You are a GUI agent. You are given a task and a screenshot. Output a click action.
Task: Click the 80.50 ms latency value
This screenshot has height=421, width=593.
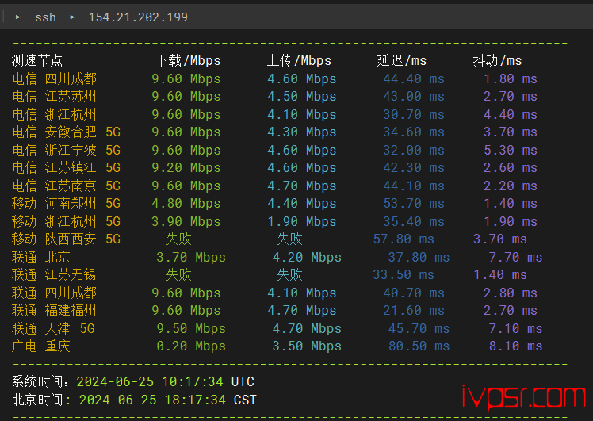pos(419,346)
